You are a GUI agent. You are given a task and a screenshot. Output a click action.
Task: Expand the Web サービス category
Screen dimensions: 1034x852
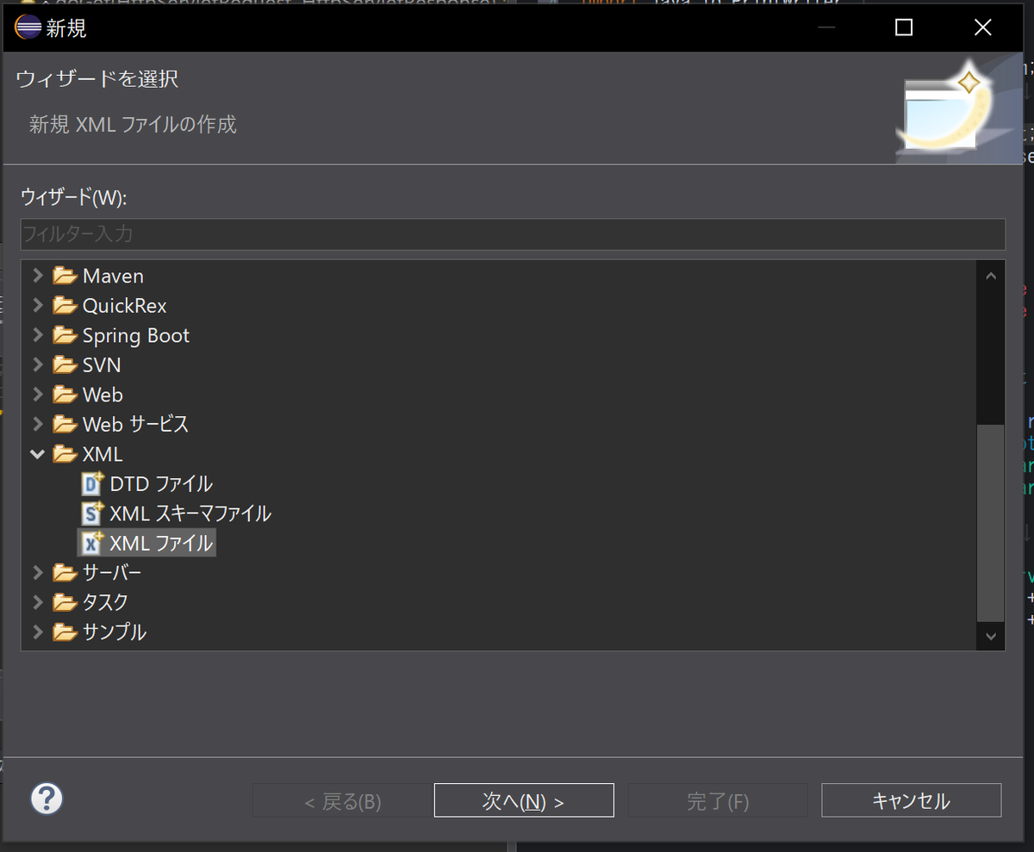tap(37, 424)
